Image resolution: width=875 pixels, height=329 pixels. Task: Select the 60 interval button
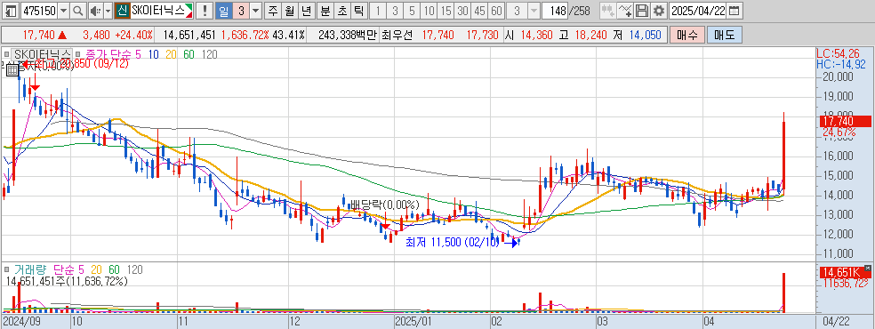tap(496, 10)
